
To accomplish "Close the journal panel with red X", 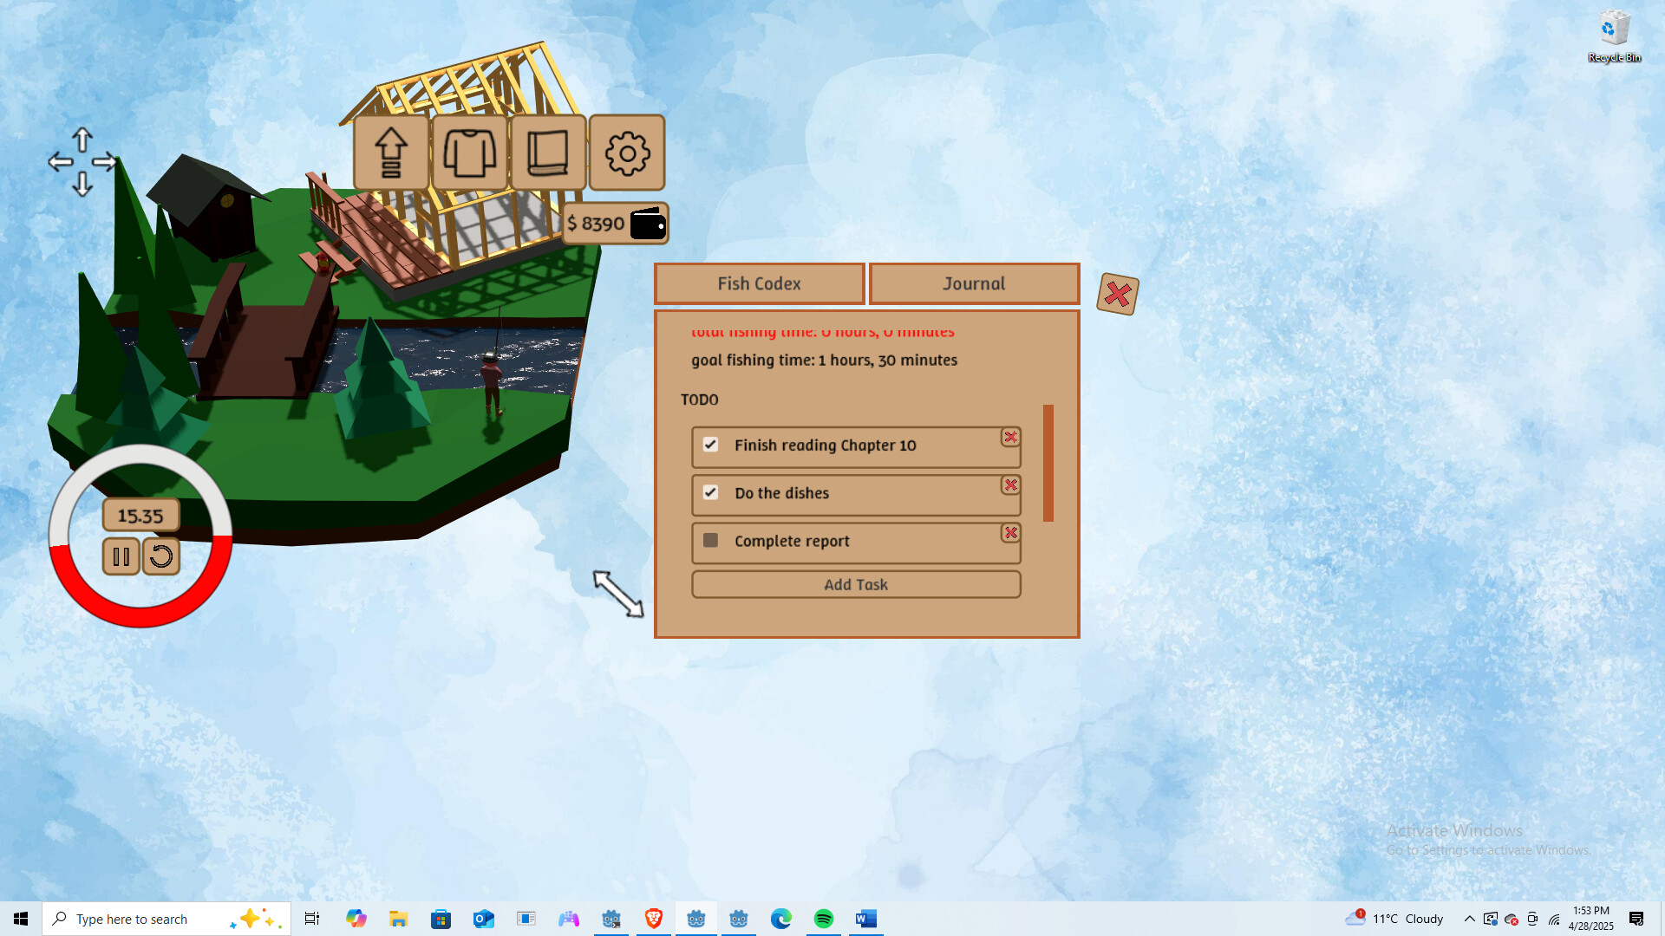I will [1118, 295].
